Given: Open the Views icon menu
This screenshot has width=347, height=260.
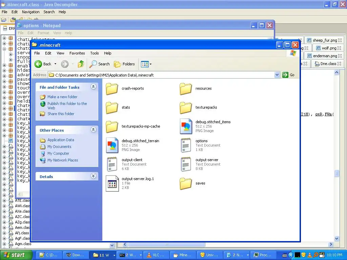Looking at the screenshot, I should [x=146, y=64].
